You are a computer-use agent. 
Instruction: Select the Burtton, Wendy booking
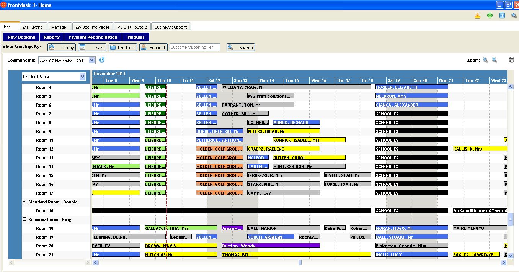tap(271, 246)
